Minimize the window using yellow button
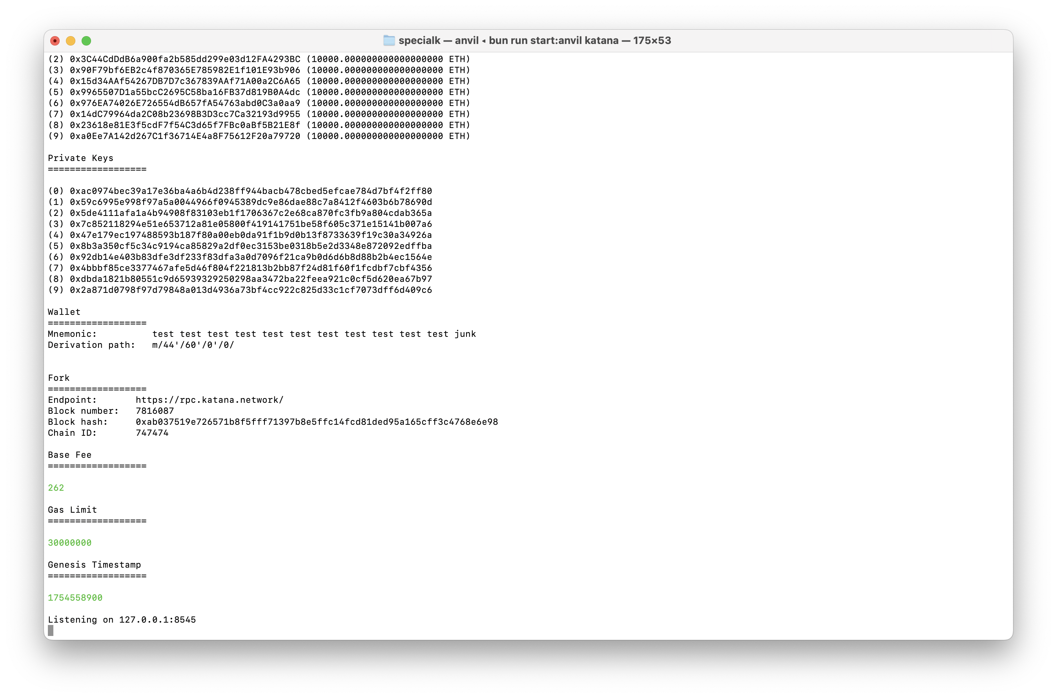 pos(71,41)
